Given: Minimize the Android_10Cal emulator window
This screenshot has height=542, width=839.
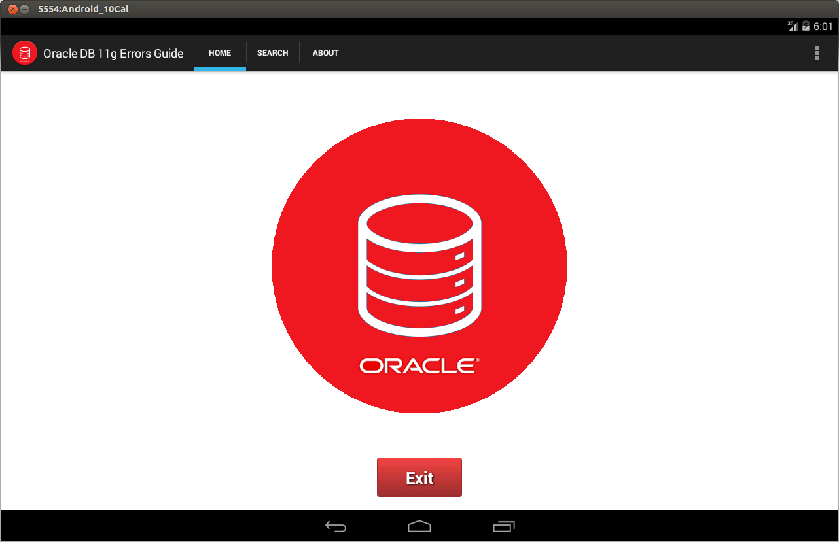Looking at the screenshot, I should click(25, 9).
